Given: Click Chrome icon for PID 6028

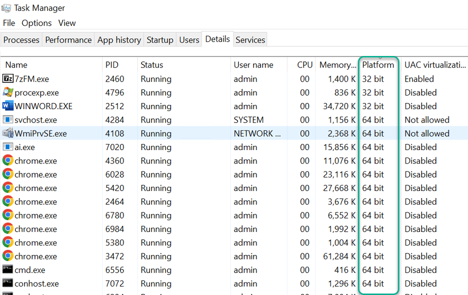Looking at the screenshot, I should [x=8, y=174].
